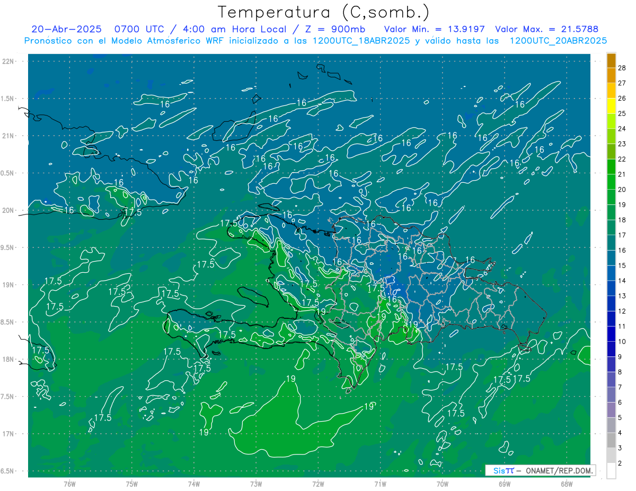Click the longitude axis label "75W"
Screen dimensions: 636x491
click(132, 484)
